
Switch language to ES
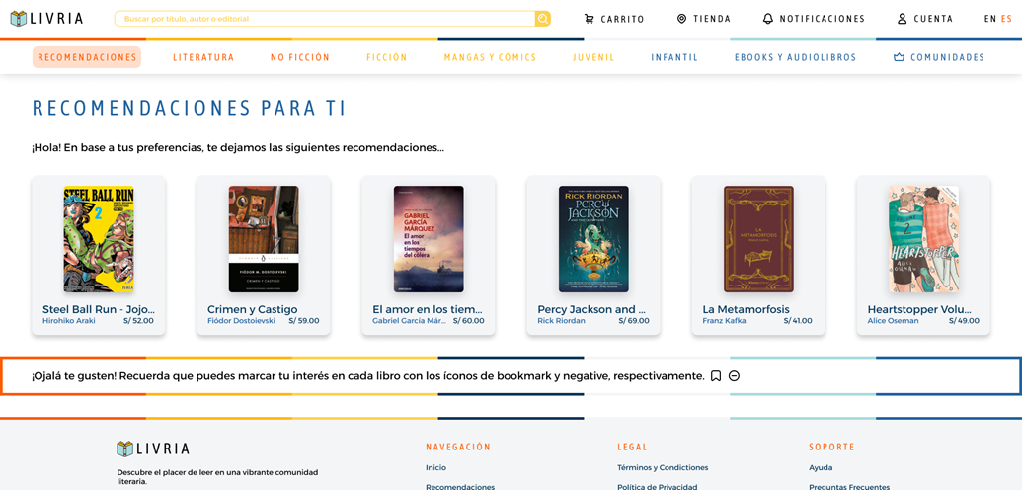tap(1007, 19)
